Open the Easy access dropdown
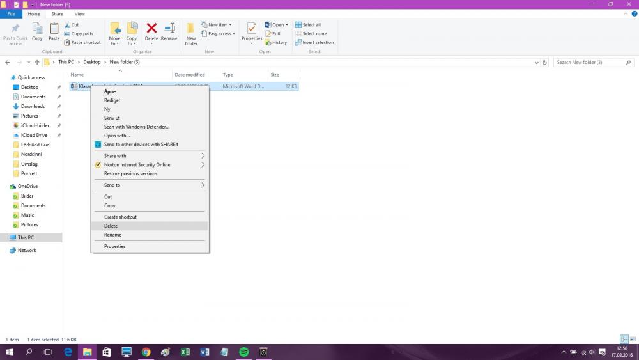This screenshot has width=639, height=360. tap(218, 34)
